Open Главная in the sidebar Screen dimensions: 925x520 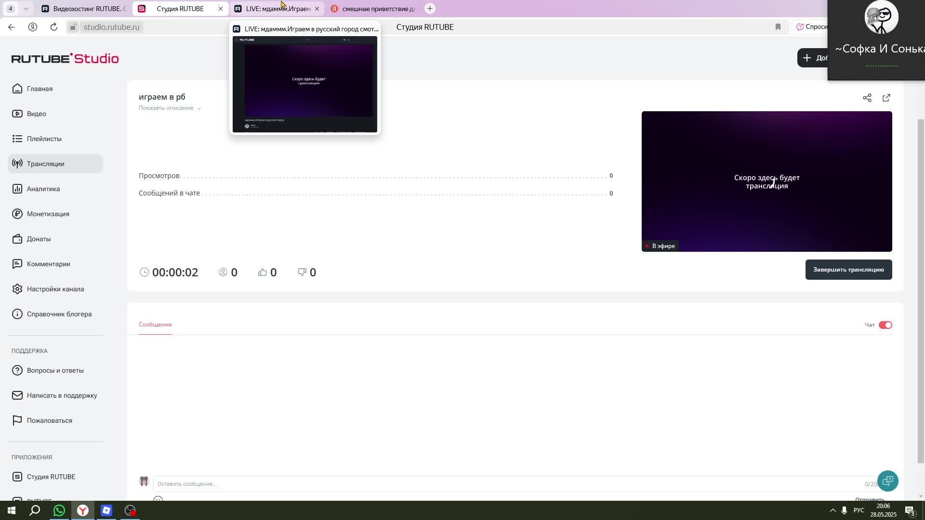[55, 89]
